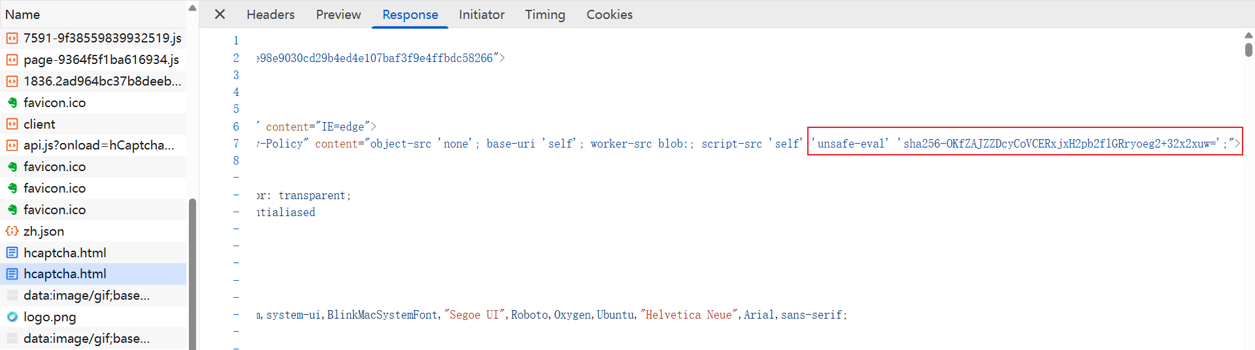Screen dimensions: 1255x350
Task: Click the first favicon.ico elephant icon
Action: click(x=12, y=103)
